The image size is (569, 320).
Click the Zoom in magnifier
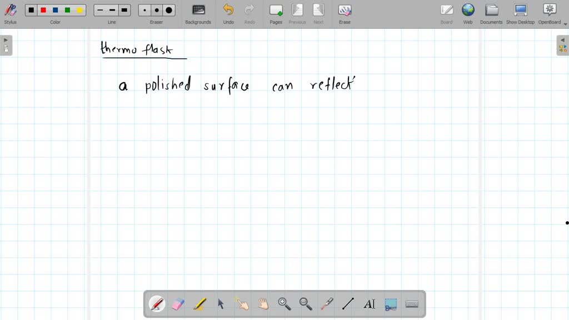(284, 304)
